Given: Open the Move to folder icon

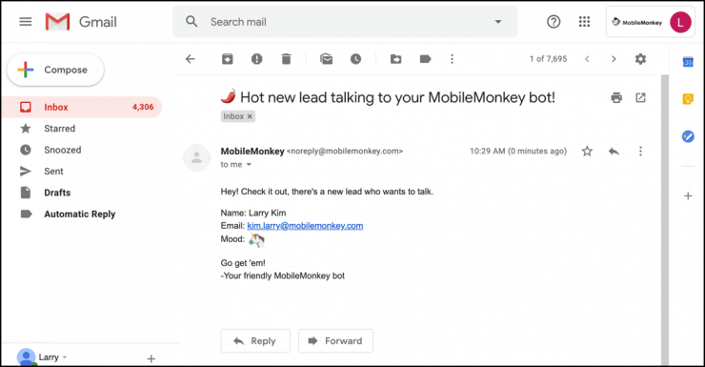Looking at the screenshot, I should 395,59.
